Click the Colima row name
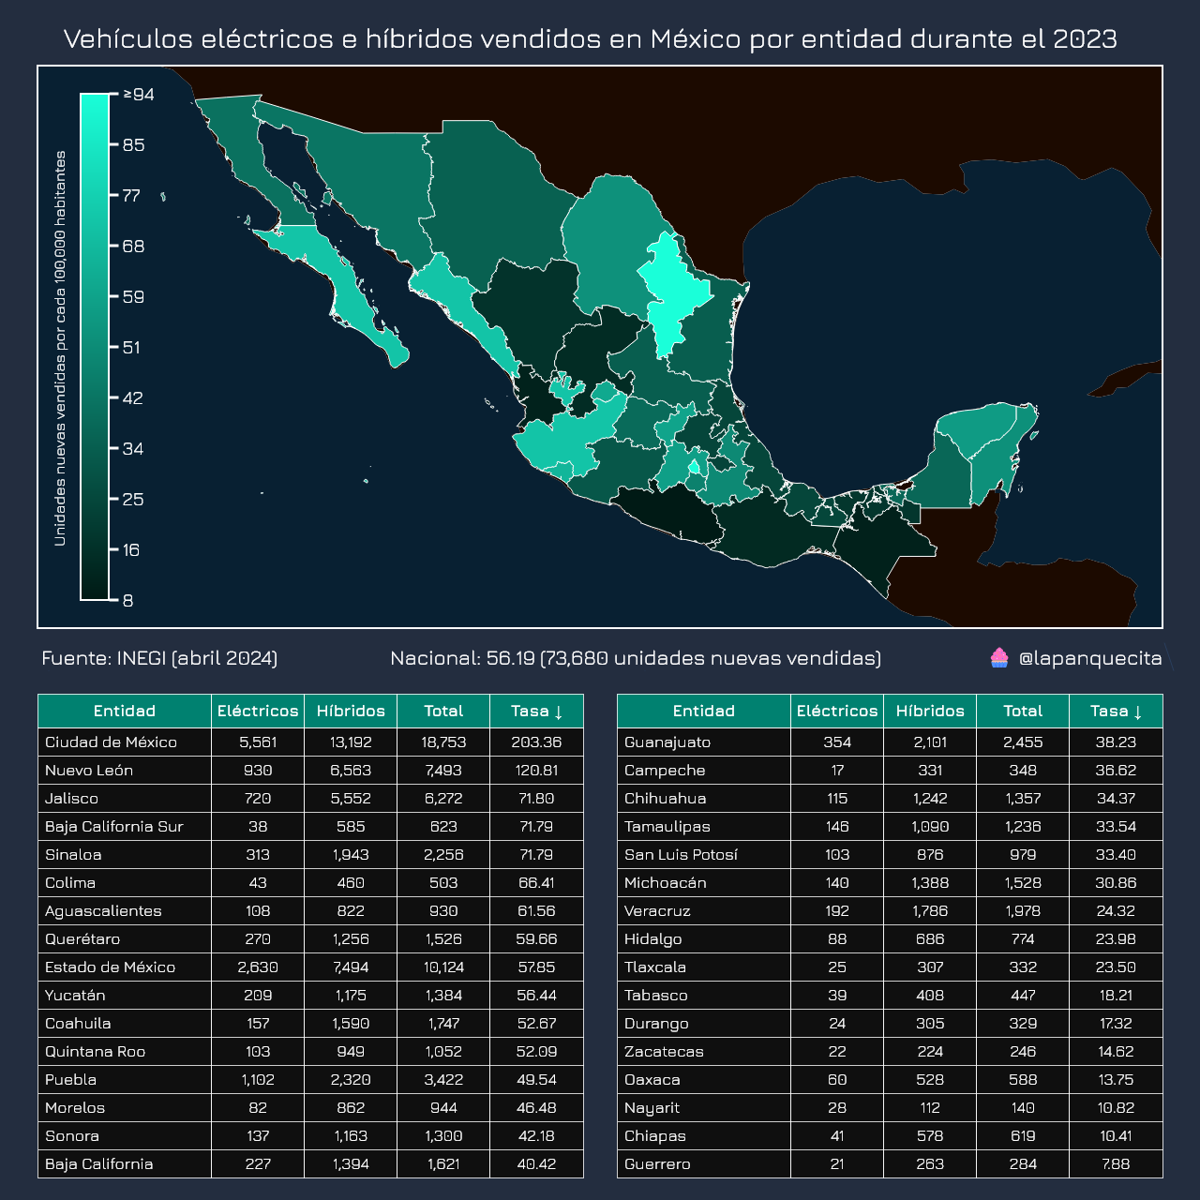 tap(70, 882)
